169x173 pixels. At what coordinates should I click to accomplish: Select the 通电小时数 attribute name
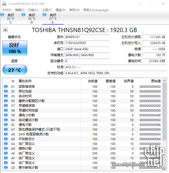[27, 115]
